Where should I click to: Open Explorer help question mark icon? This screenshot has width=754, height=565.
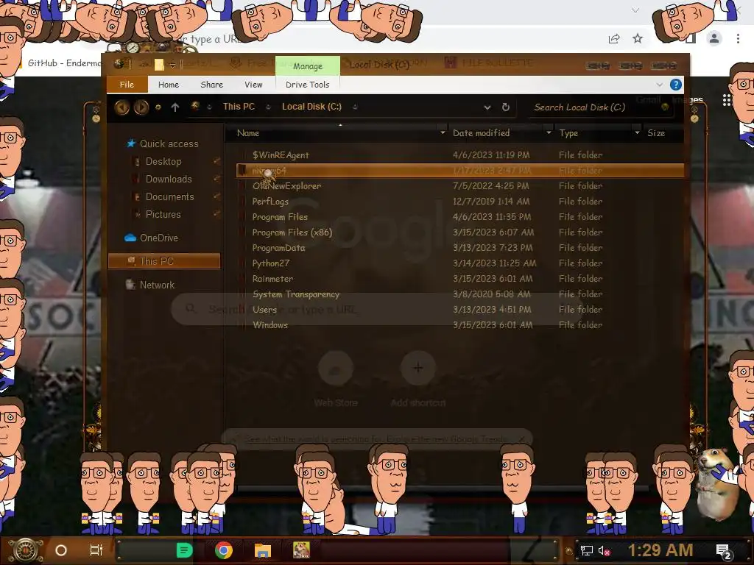pos(676,85)
